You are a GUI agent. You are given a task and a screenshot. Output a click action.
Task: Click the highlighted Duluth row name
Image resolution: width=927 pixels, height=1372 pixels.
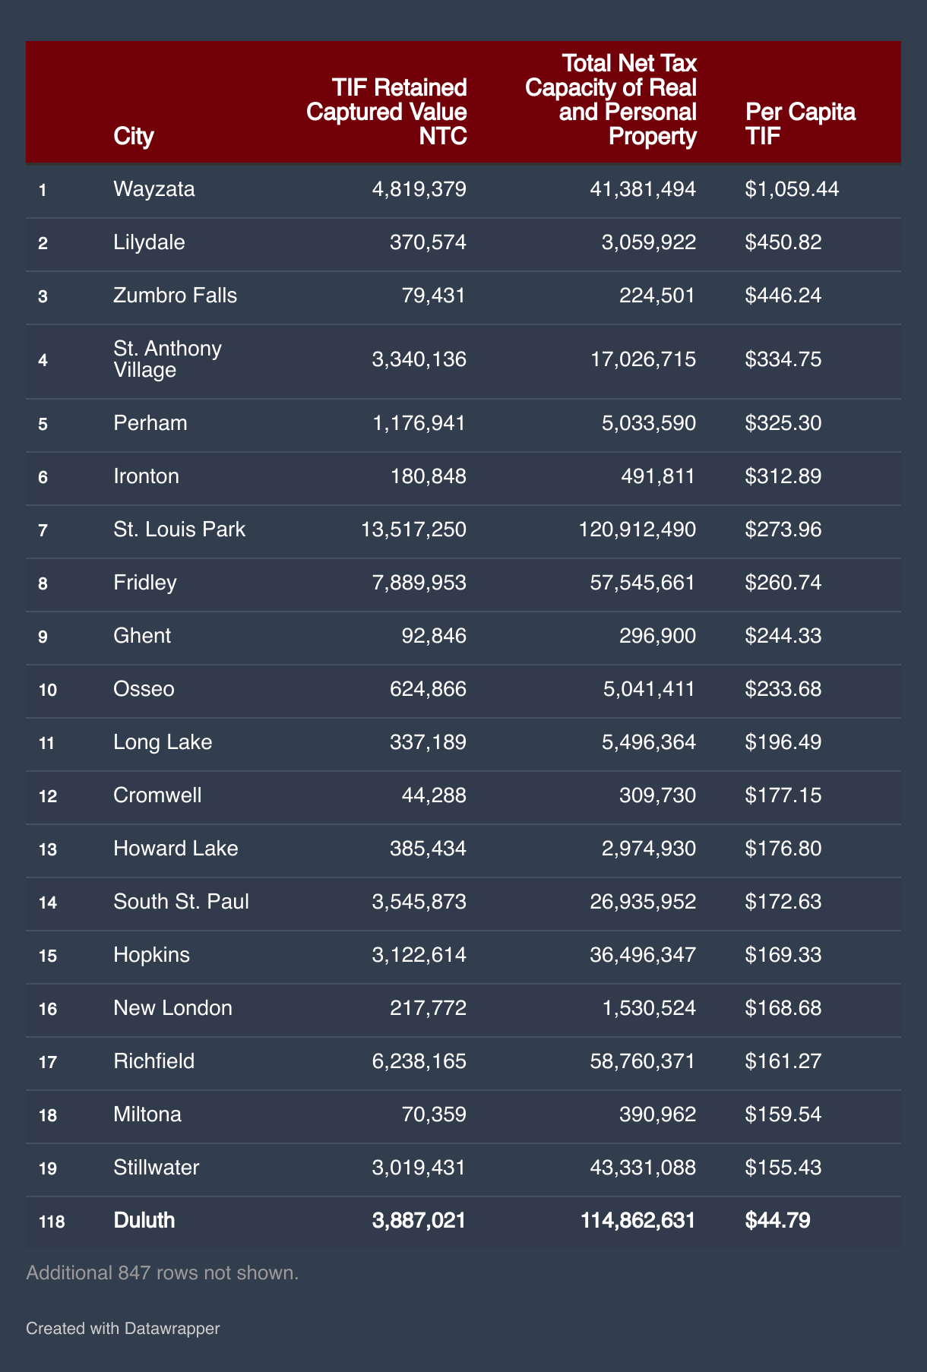click(x=144, y=1220)
